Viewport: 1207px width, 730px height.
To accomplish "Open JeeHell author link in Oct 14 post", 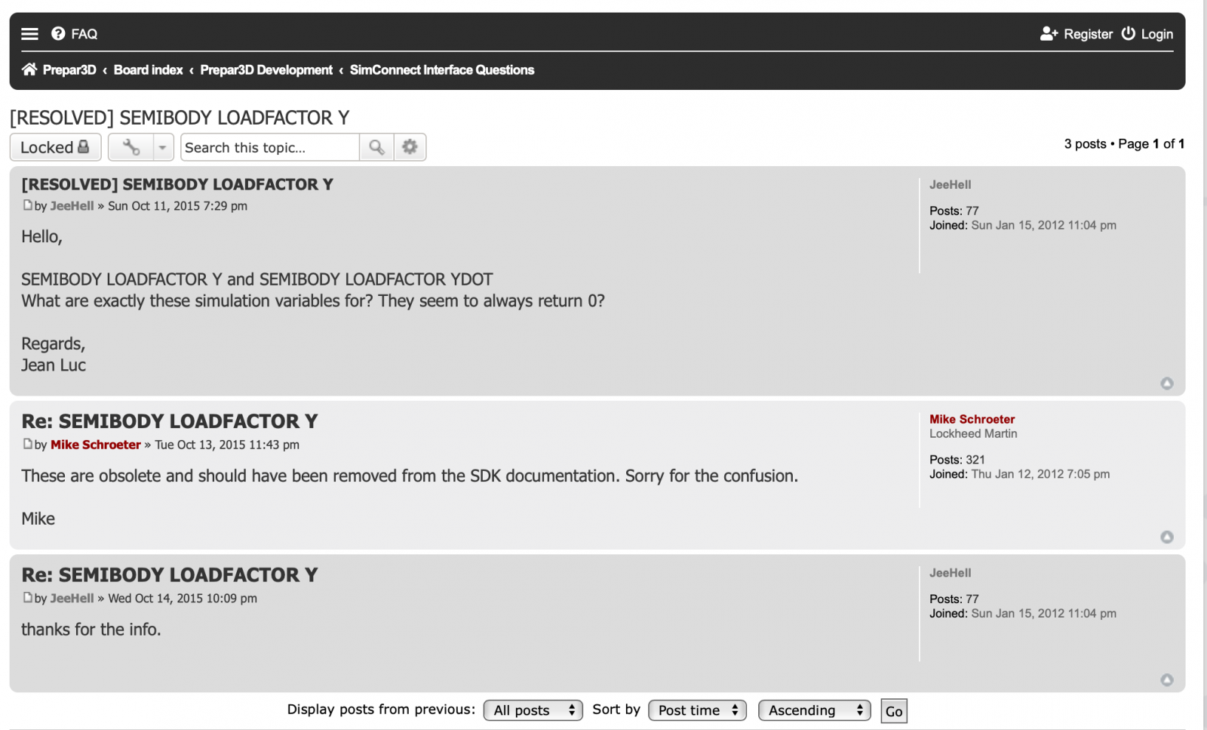I will coord(72,599).
